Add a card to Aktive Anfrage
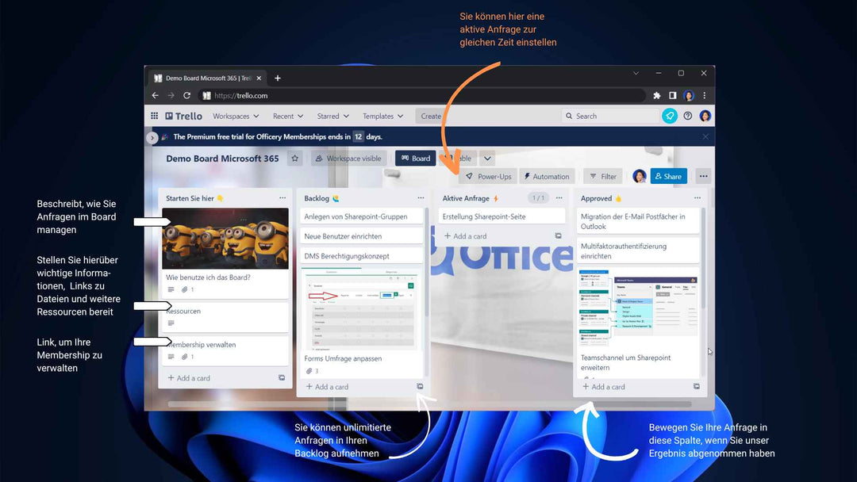This screenshot has width=857, height=482. click(x=465, y=235)
